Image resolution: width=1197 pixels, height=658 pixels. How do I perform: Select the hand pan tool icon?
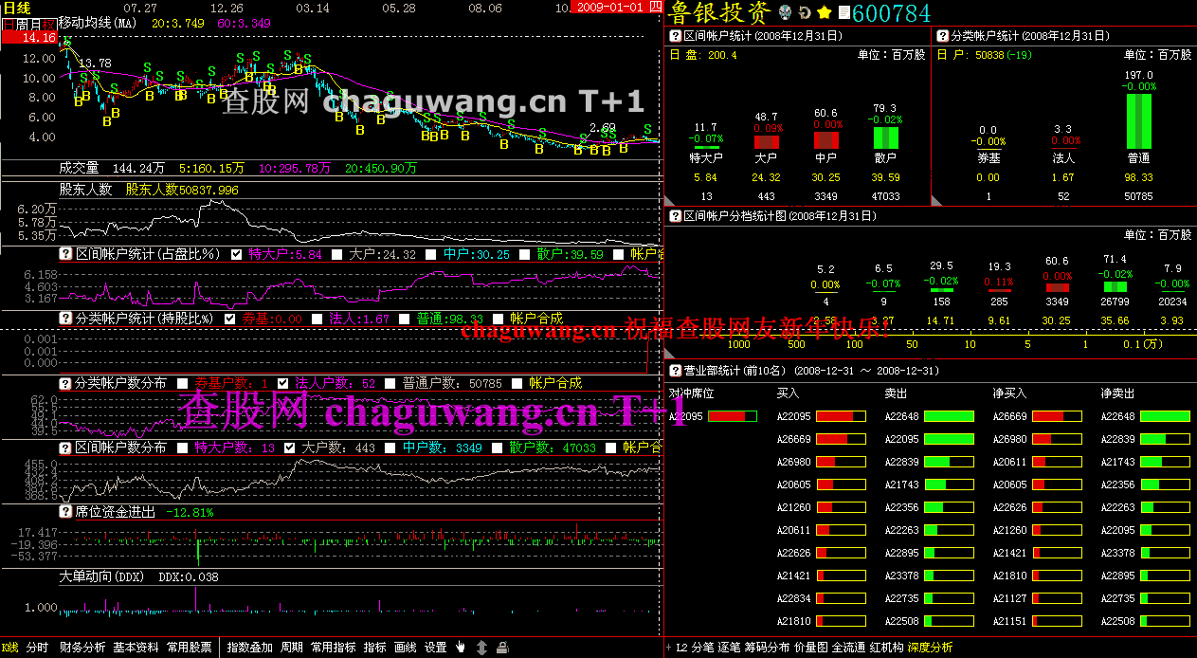click(x=461, y=648)
